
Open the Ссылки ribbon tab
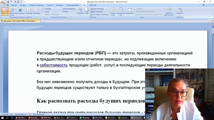click(x=50, y=5)
